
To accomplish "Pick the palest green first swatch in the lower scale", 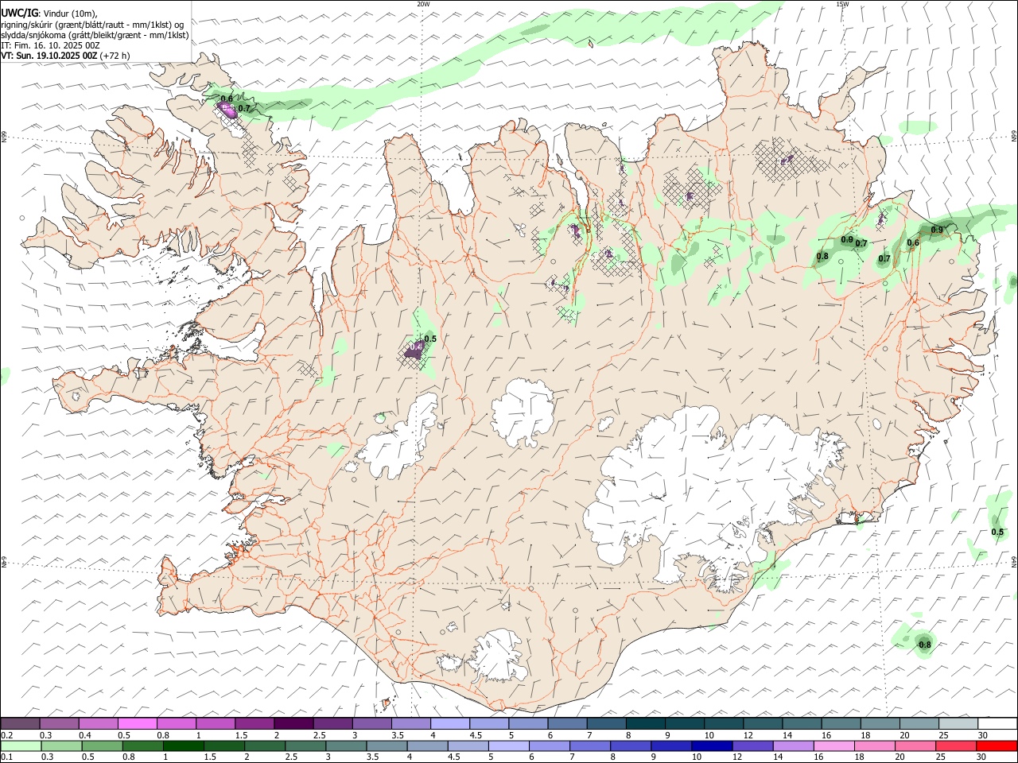I will click(21, 746).
